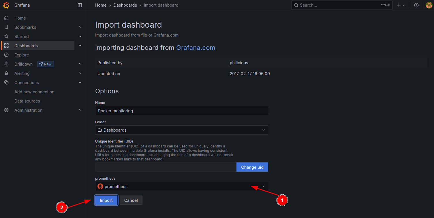Open the prometheus data source dropdown
This screenshot has height=218, width=434.
coord(181,187)
